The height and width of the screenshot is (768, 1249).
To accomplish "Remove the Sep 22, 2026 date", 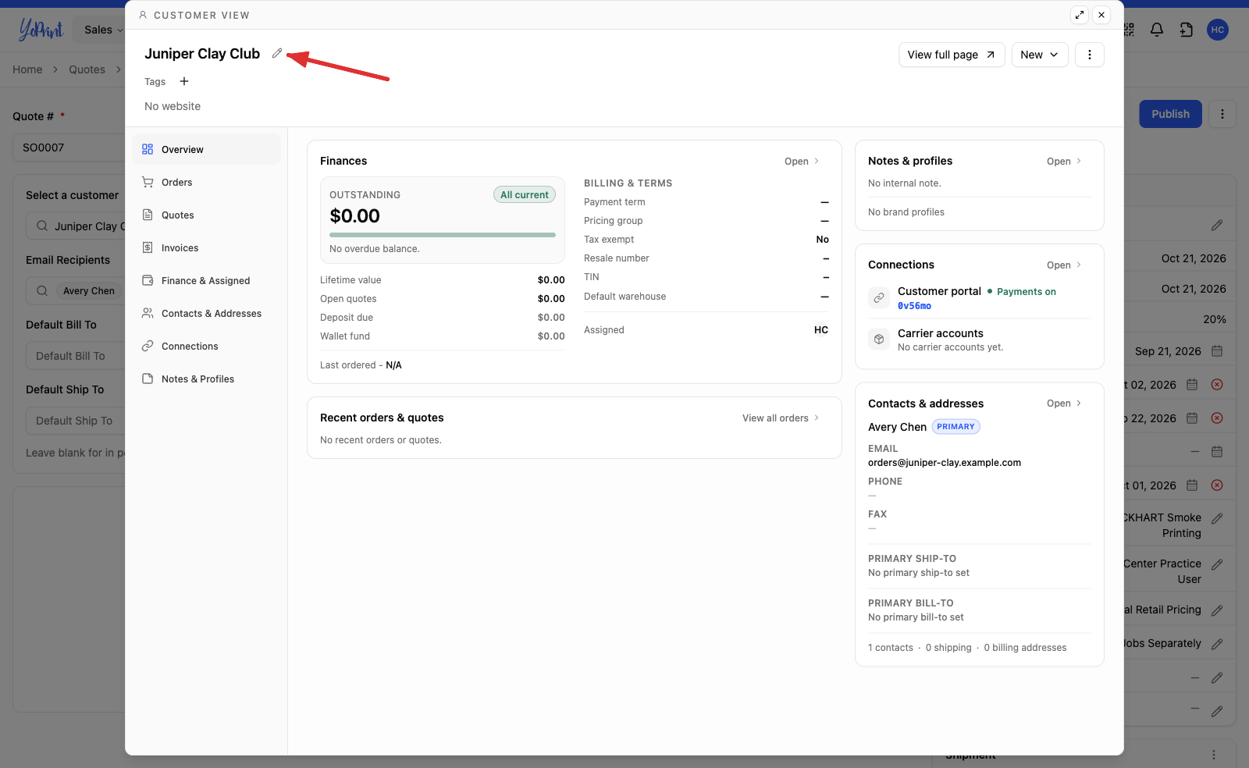I will click(x=1216, y=418).
